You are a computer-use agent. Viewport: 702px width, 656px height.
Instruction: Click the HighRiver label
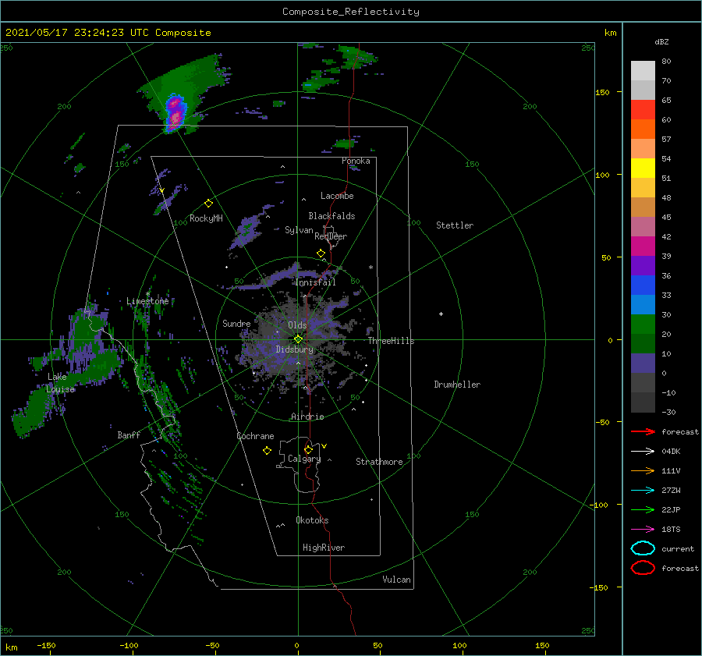(324, 548)
